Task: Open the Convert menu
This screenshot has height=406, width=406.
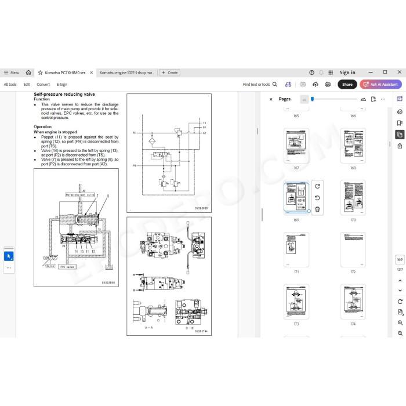Action: [43, 85]
